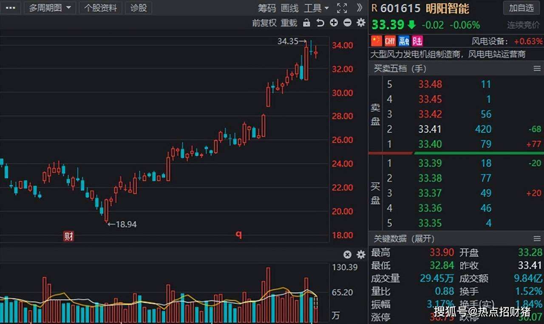Click the blue 融 margin trading icon
The height and width of the screenshot is (324, 544).
coord(404,41)
